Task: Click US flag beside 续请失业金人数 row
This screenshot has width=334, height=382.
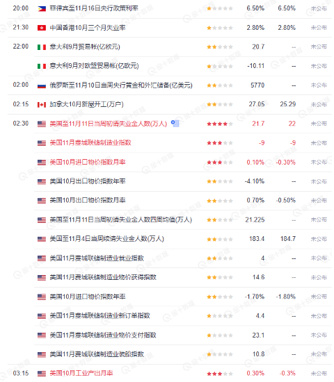Action: coord(42,239)
